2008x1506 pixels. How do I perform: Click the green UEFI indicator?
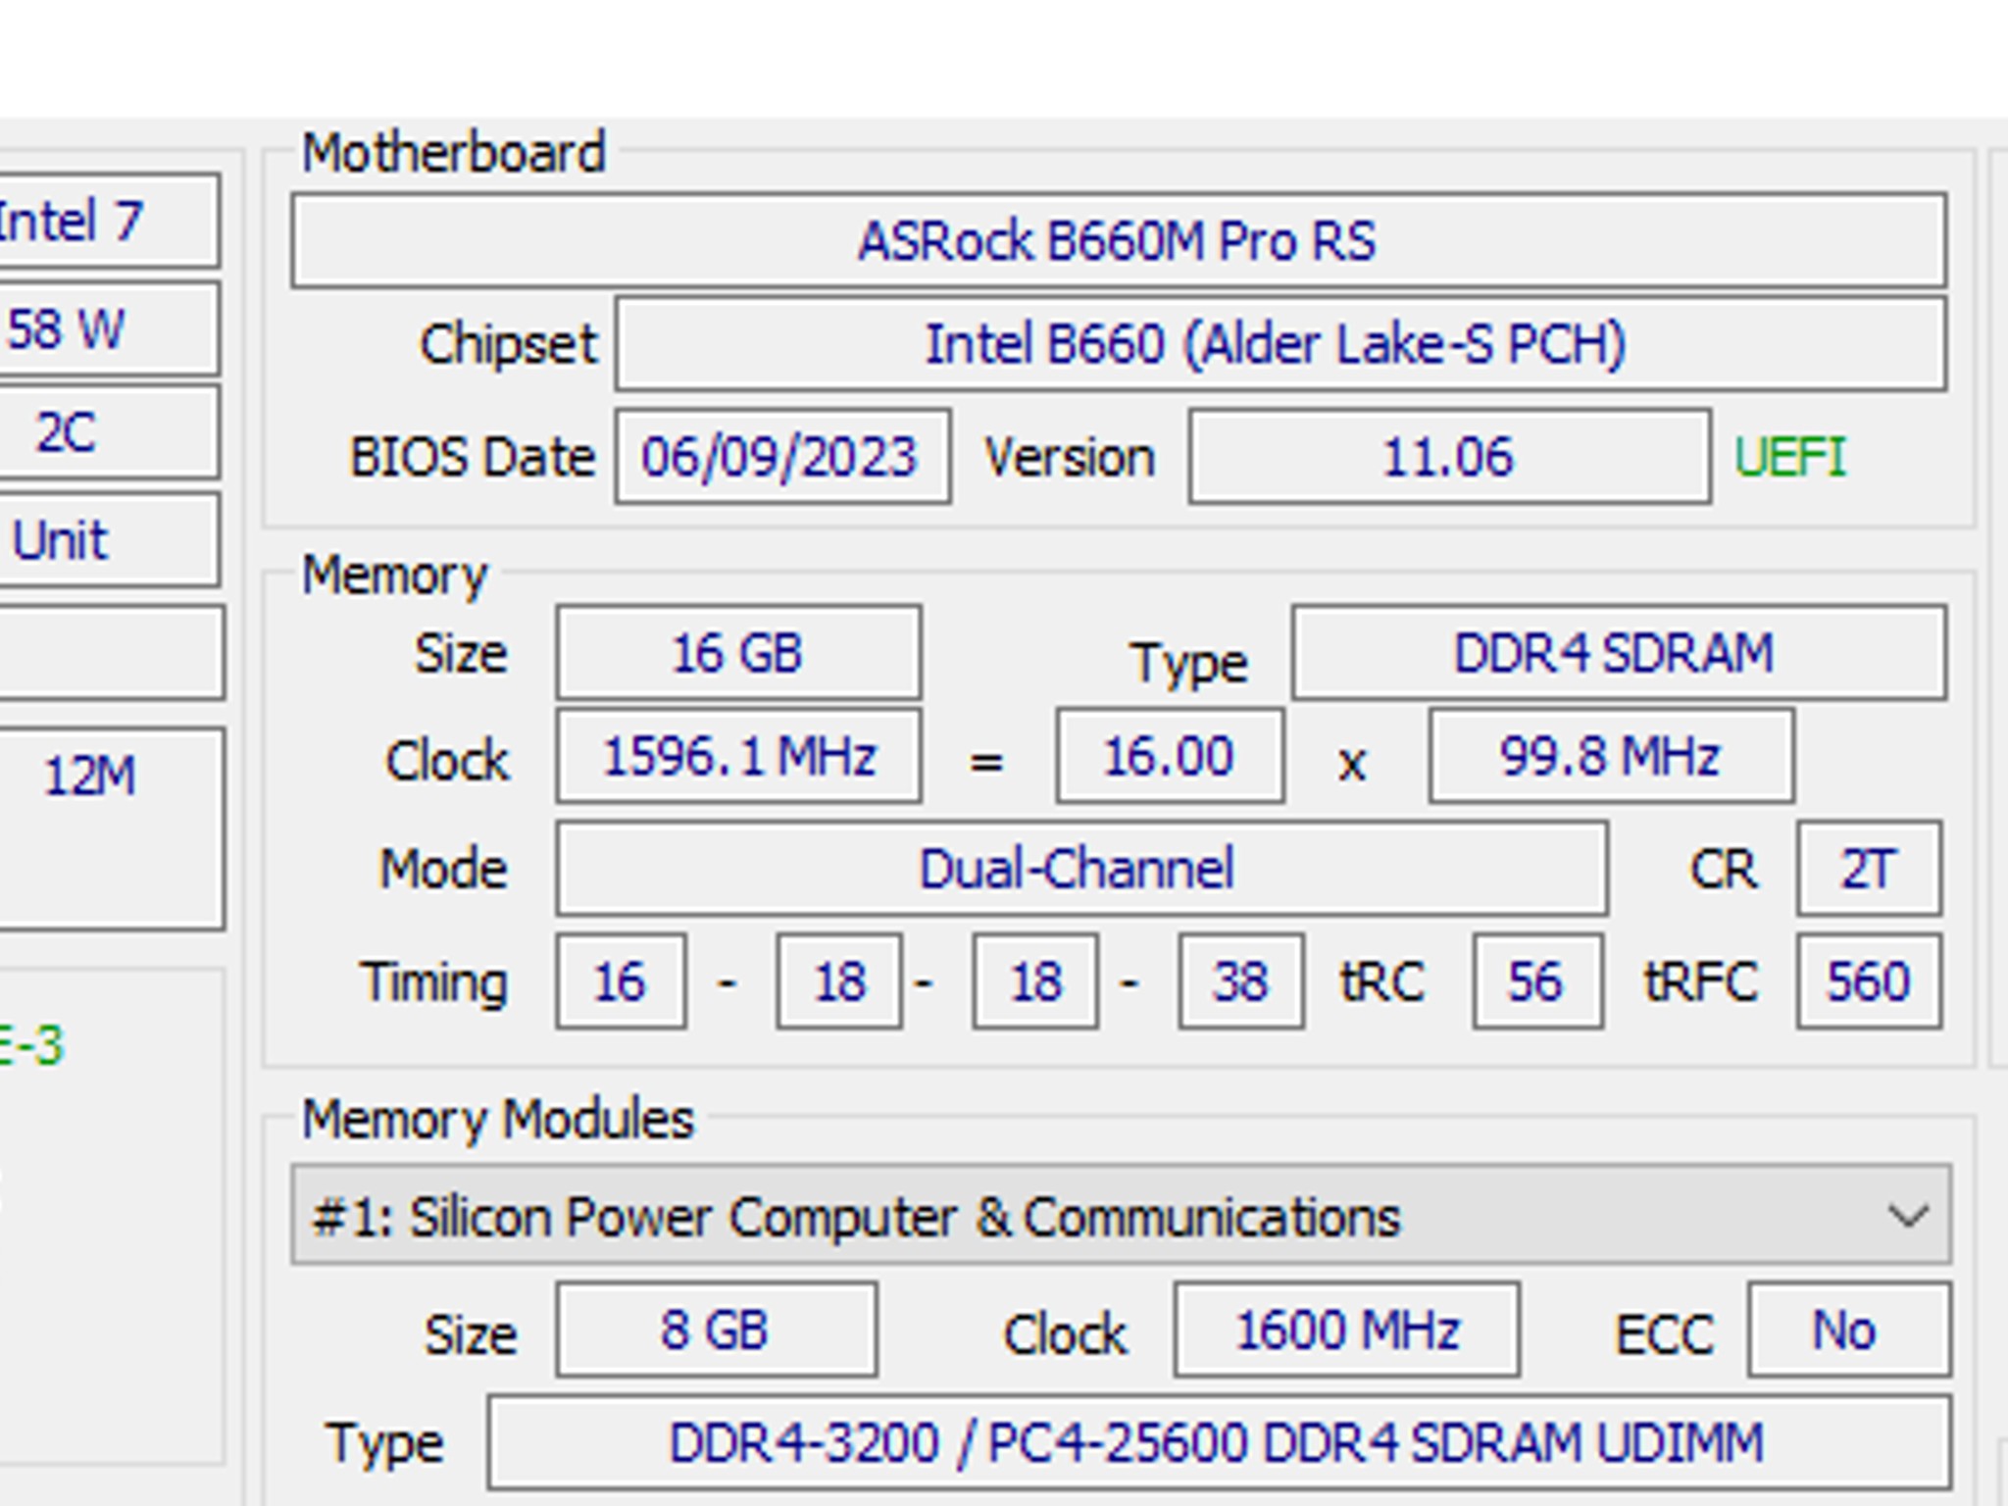pyautogui.click(x=1789, y=457)
